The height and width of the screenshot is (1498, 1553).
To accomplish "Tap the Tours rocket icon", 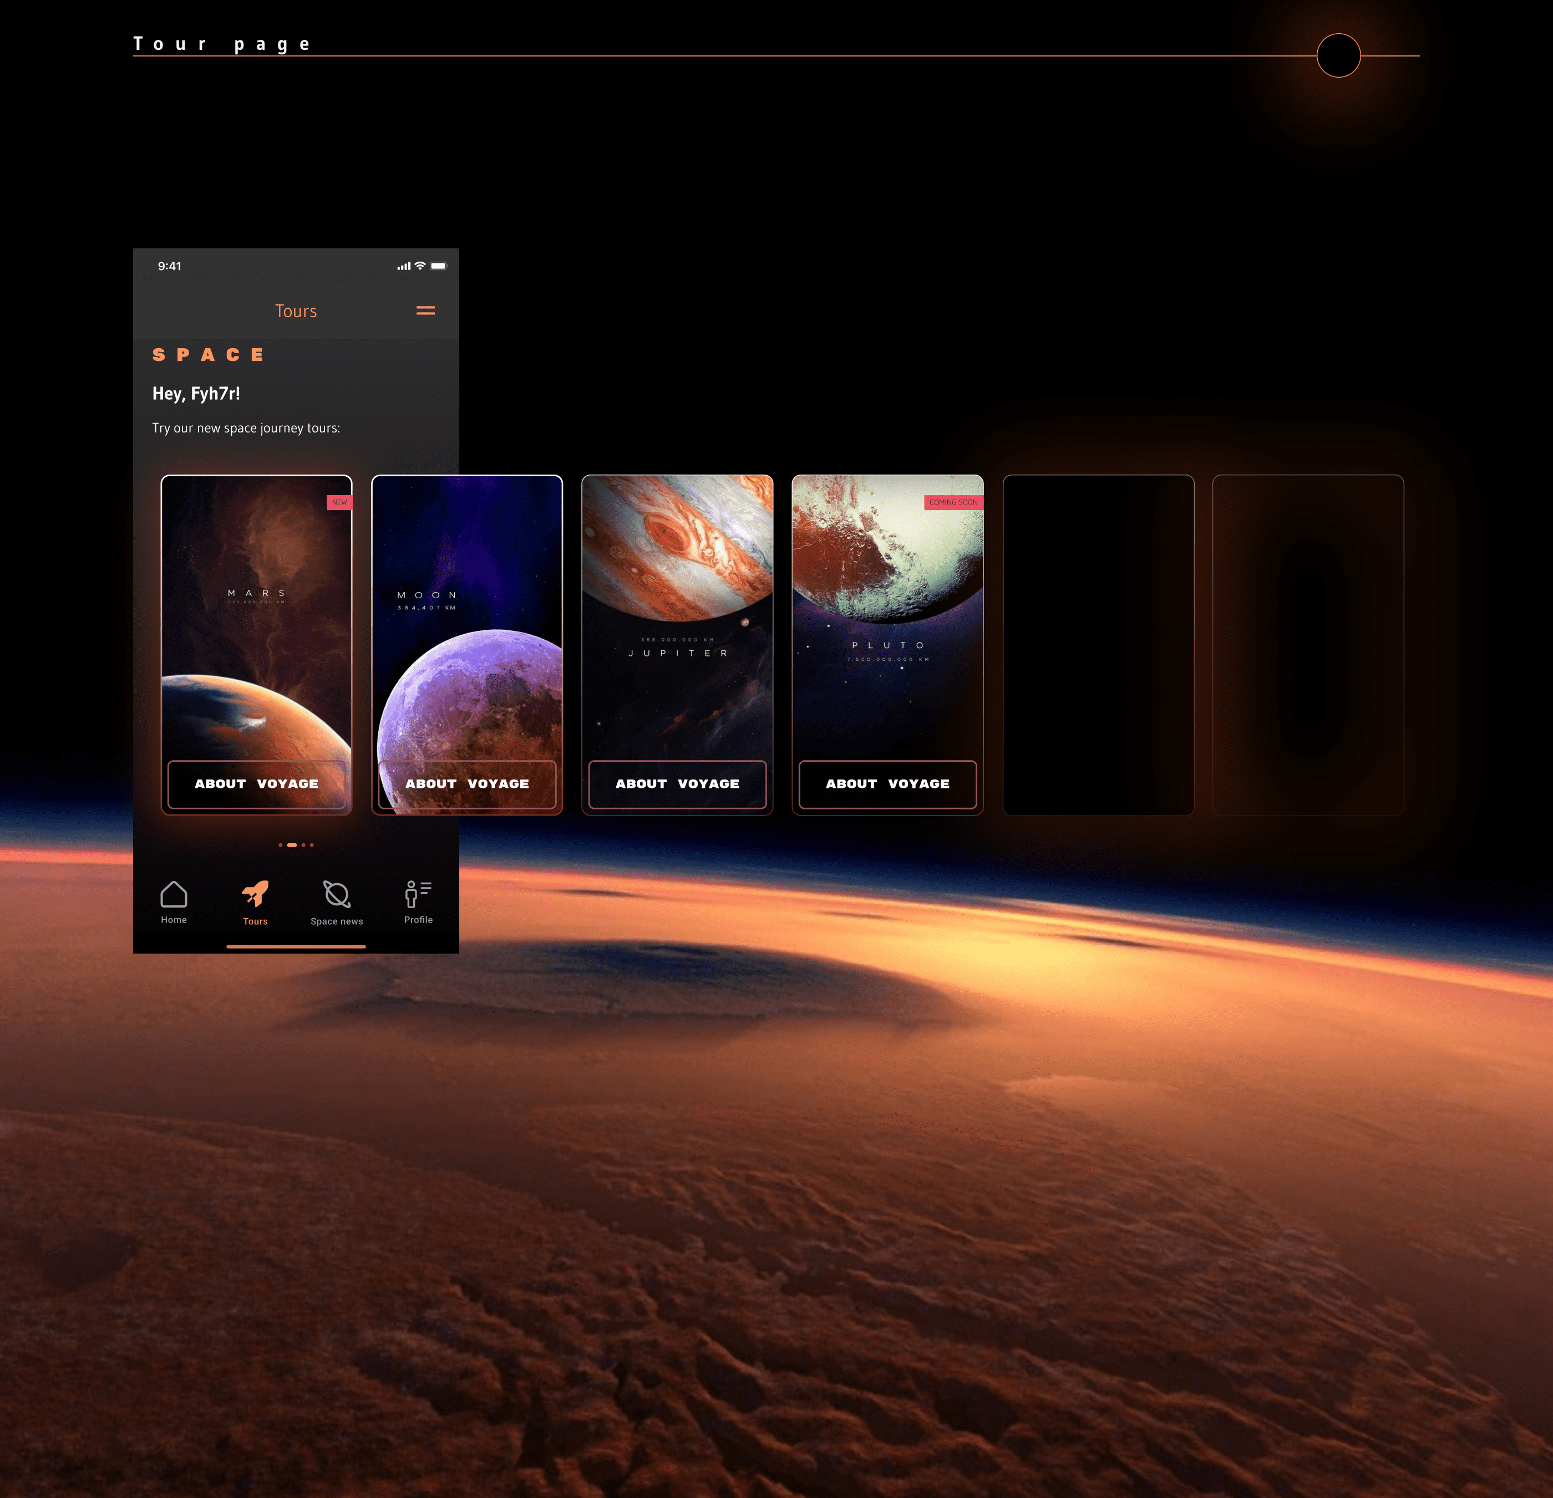I will 255,894.
